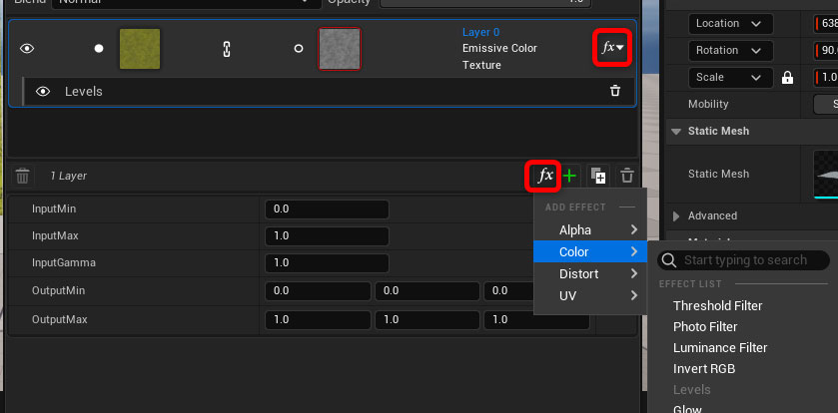Expand the Advanced section
The image size is (838, 413).
(676, 216)
